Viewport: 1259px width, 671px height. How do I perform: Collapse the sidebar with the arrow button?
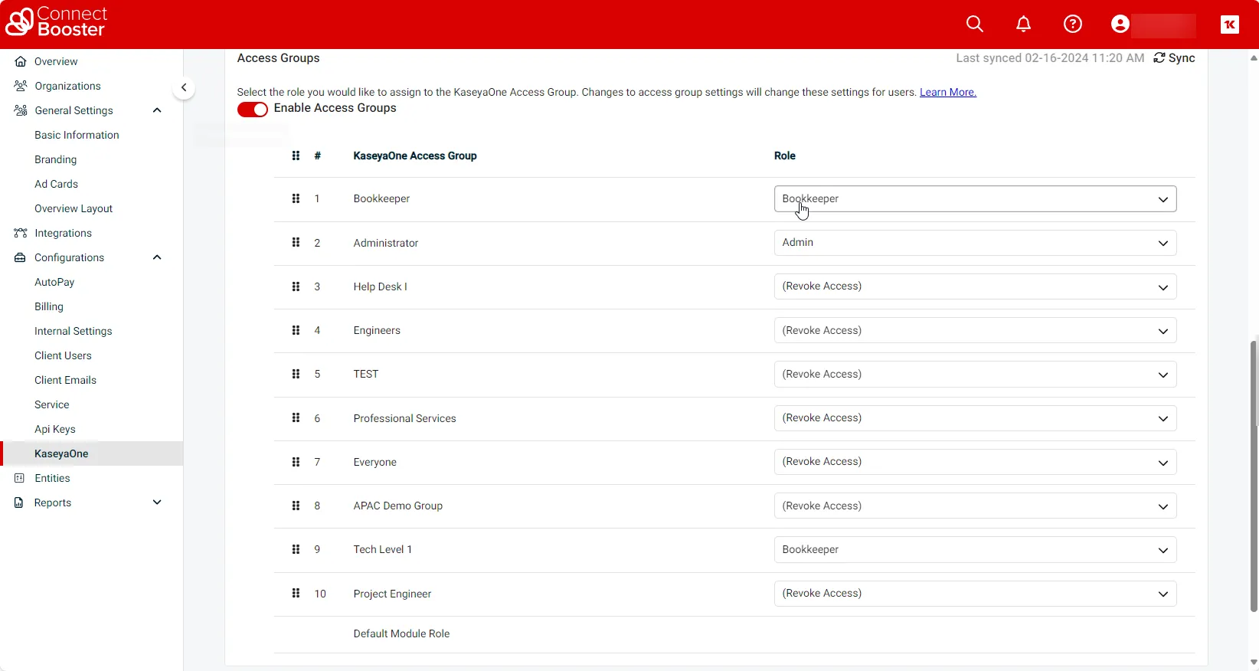[x=184, y=87]
